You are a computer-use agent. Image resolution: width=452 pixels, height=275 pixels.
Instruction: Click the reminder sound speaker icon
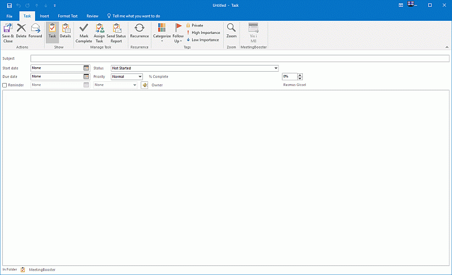click(145, 85)
